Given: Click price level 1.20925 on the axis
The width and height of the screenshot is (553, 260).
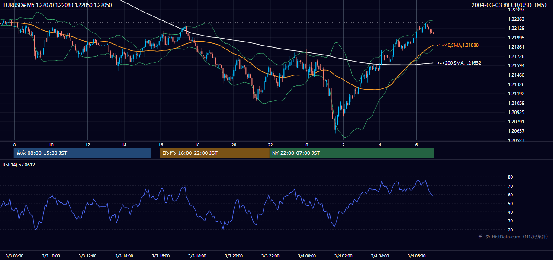Looking at the screenshot, I should coord(516,112).
